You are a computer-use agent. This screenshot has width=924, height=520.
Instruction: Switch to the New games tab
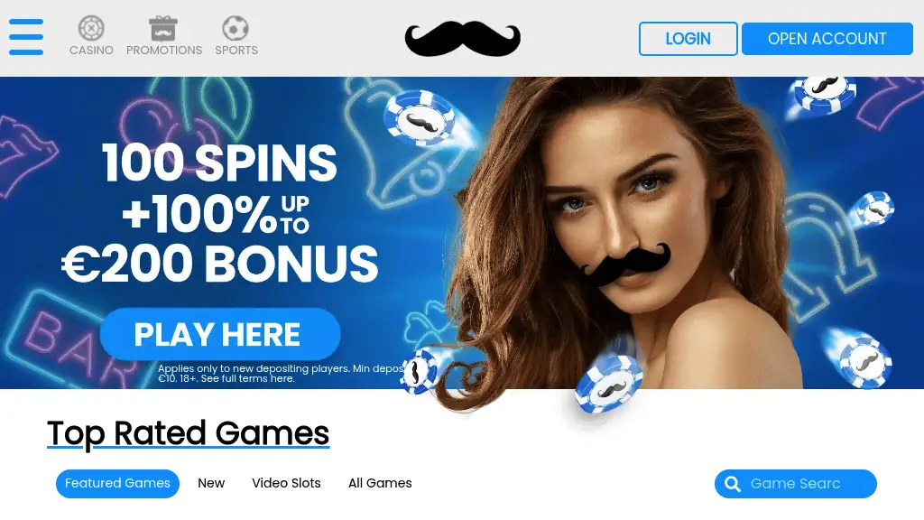coord(211,484)
